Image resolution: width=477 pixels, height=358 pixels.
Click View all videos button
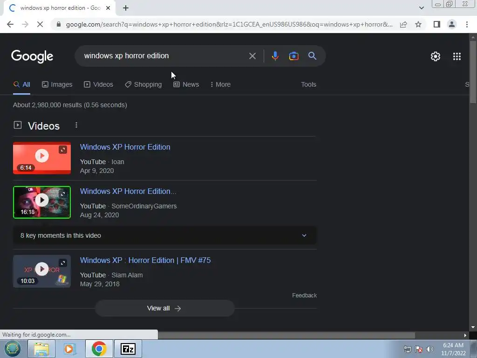pyautogui.click(x=164, y=309)
